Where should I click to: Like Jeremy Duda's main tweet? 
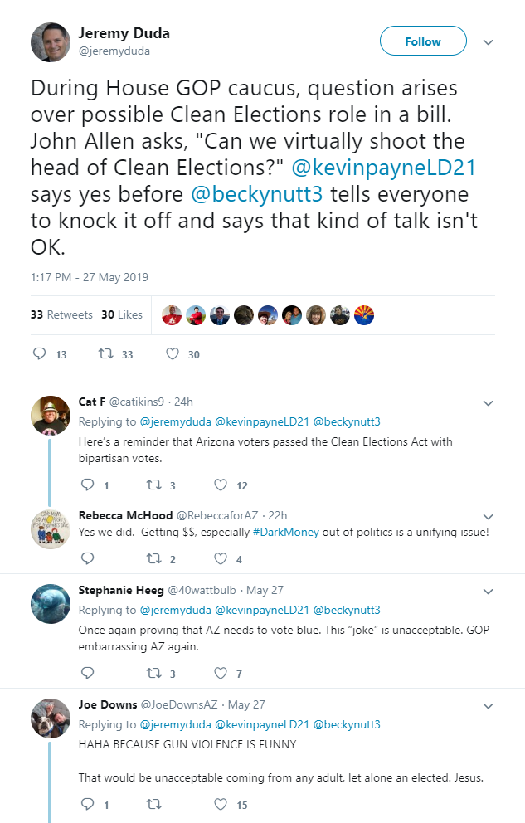tap(173, 354)
